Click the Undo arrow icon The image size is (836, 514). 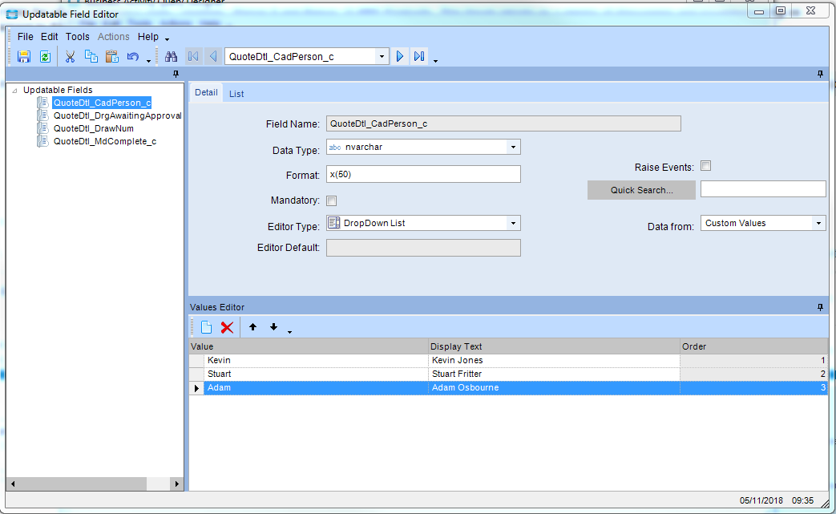(133, 56)
